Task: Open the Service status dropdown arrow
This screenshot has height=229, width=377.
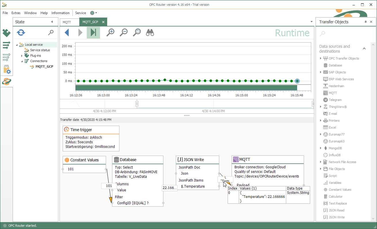Action: 96,13
